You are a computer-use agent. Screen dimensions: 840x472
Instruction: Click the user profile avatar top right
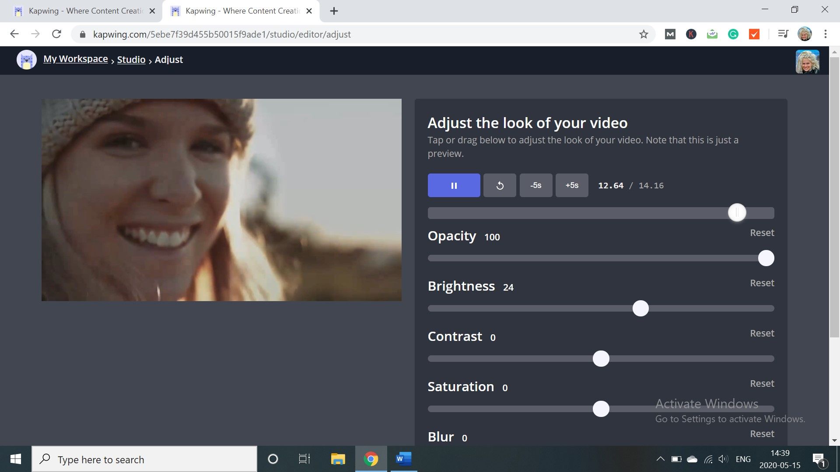808,61
